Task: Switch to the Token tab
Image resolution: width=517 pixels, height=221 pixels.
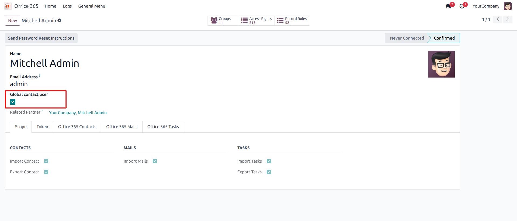Action: coord(42,127)
